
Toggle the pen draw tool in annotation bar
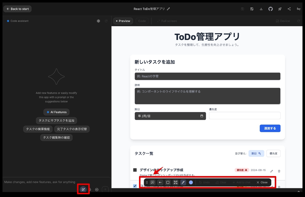(x=183, y=182)
